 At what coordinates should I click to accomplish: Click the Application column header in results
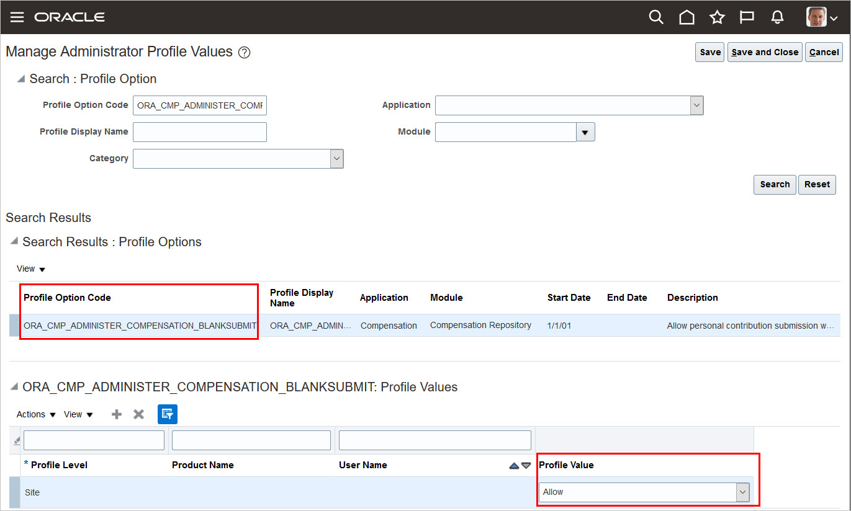tap(384, 298)
